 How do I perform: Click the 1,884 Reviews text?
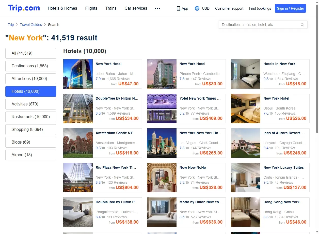[x=286, y=217]
